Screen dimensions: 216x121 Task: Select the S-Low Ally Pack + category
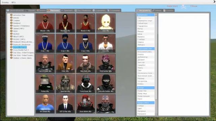click(x=20, y=47)
